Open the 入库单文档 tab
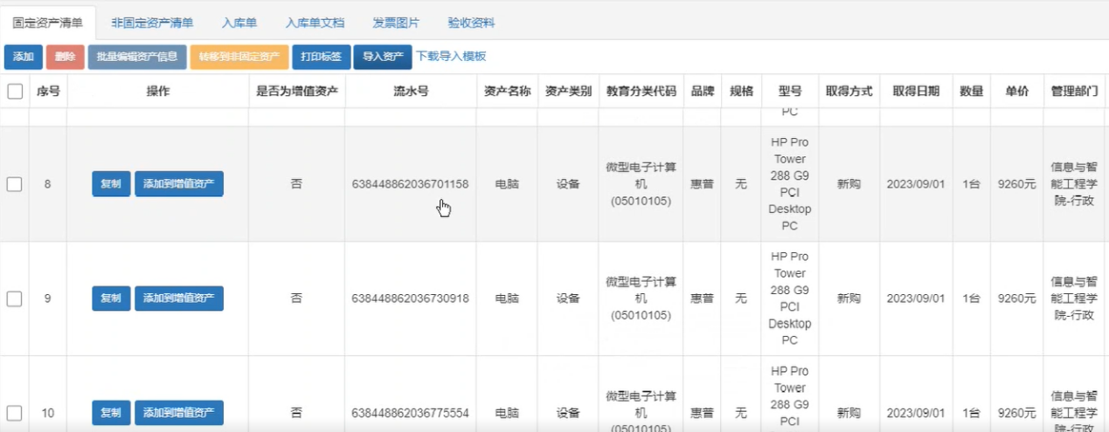1109x432 pixels. pos(315,23)
